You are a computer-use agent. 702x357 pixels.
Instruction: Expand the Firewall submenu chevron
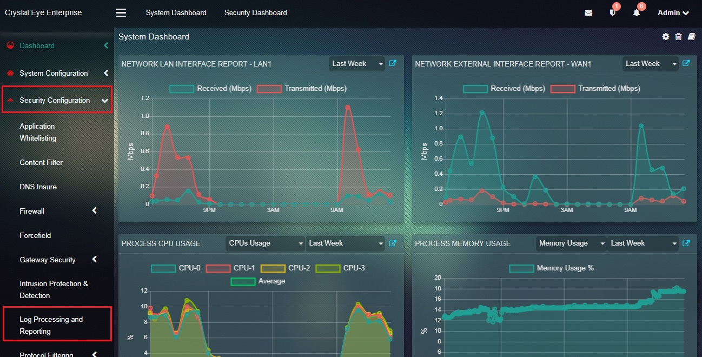click(x=95, y=210)
